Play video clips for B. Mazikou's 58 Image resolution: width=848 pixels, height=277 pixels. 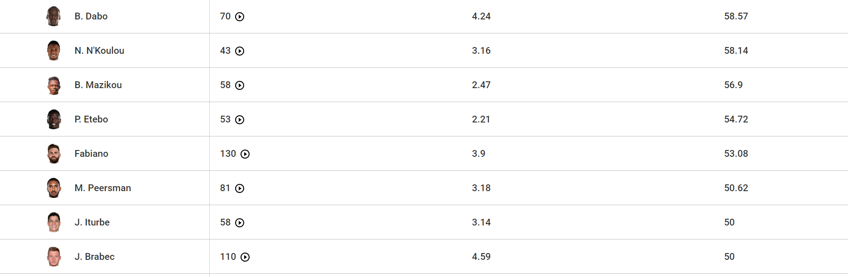(x=240, y=85)
